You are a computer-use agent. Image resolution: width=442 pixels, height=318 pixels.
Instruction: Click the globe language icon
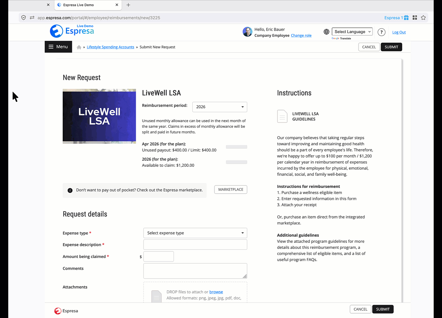point(326,32)
